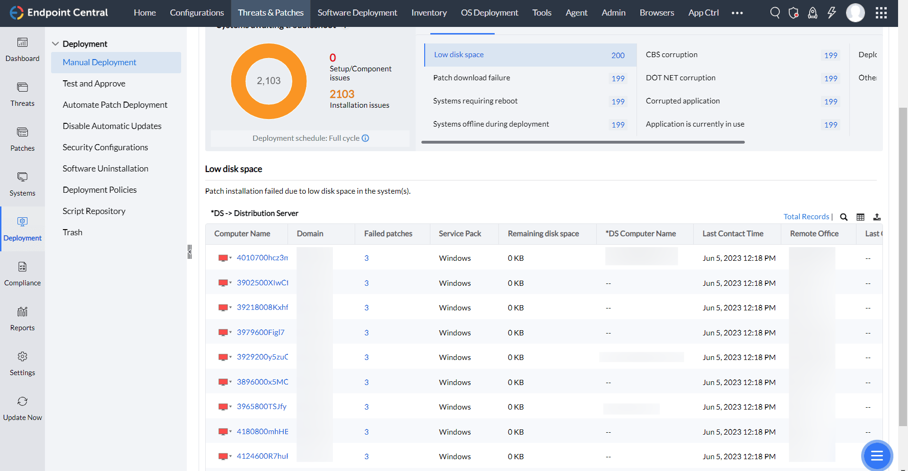Export the table using the upload icon

click(x=877, y=217)
